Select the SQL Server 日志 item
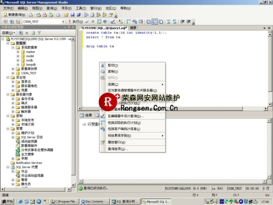The width and height of the screenshot is (273, 205). point(32,137)
